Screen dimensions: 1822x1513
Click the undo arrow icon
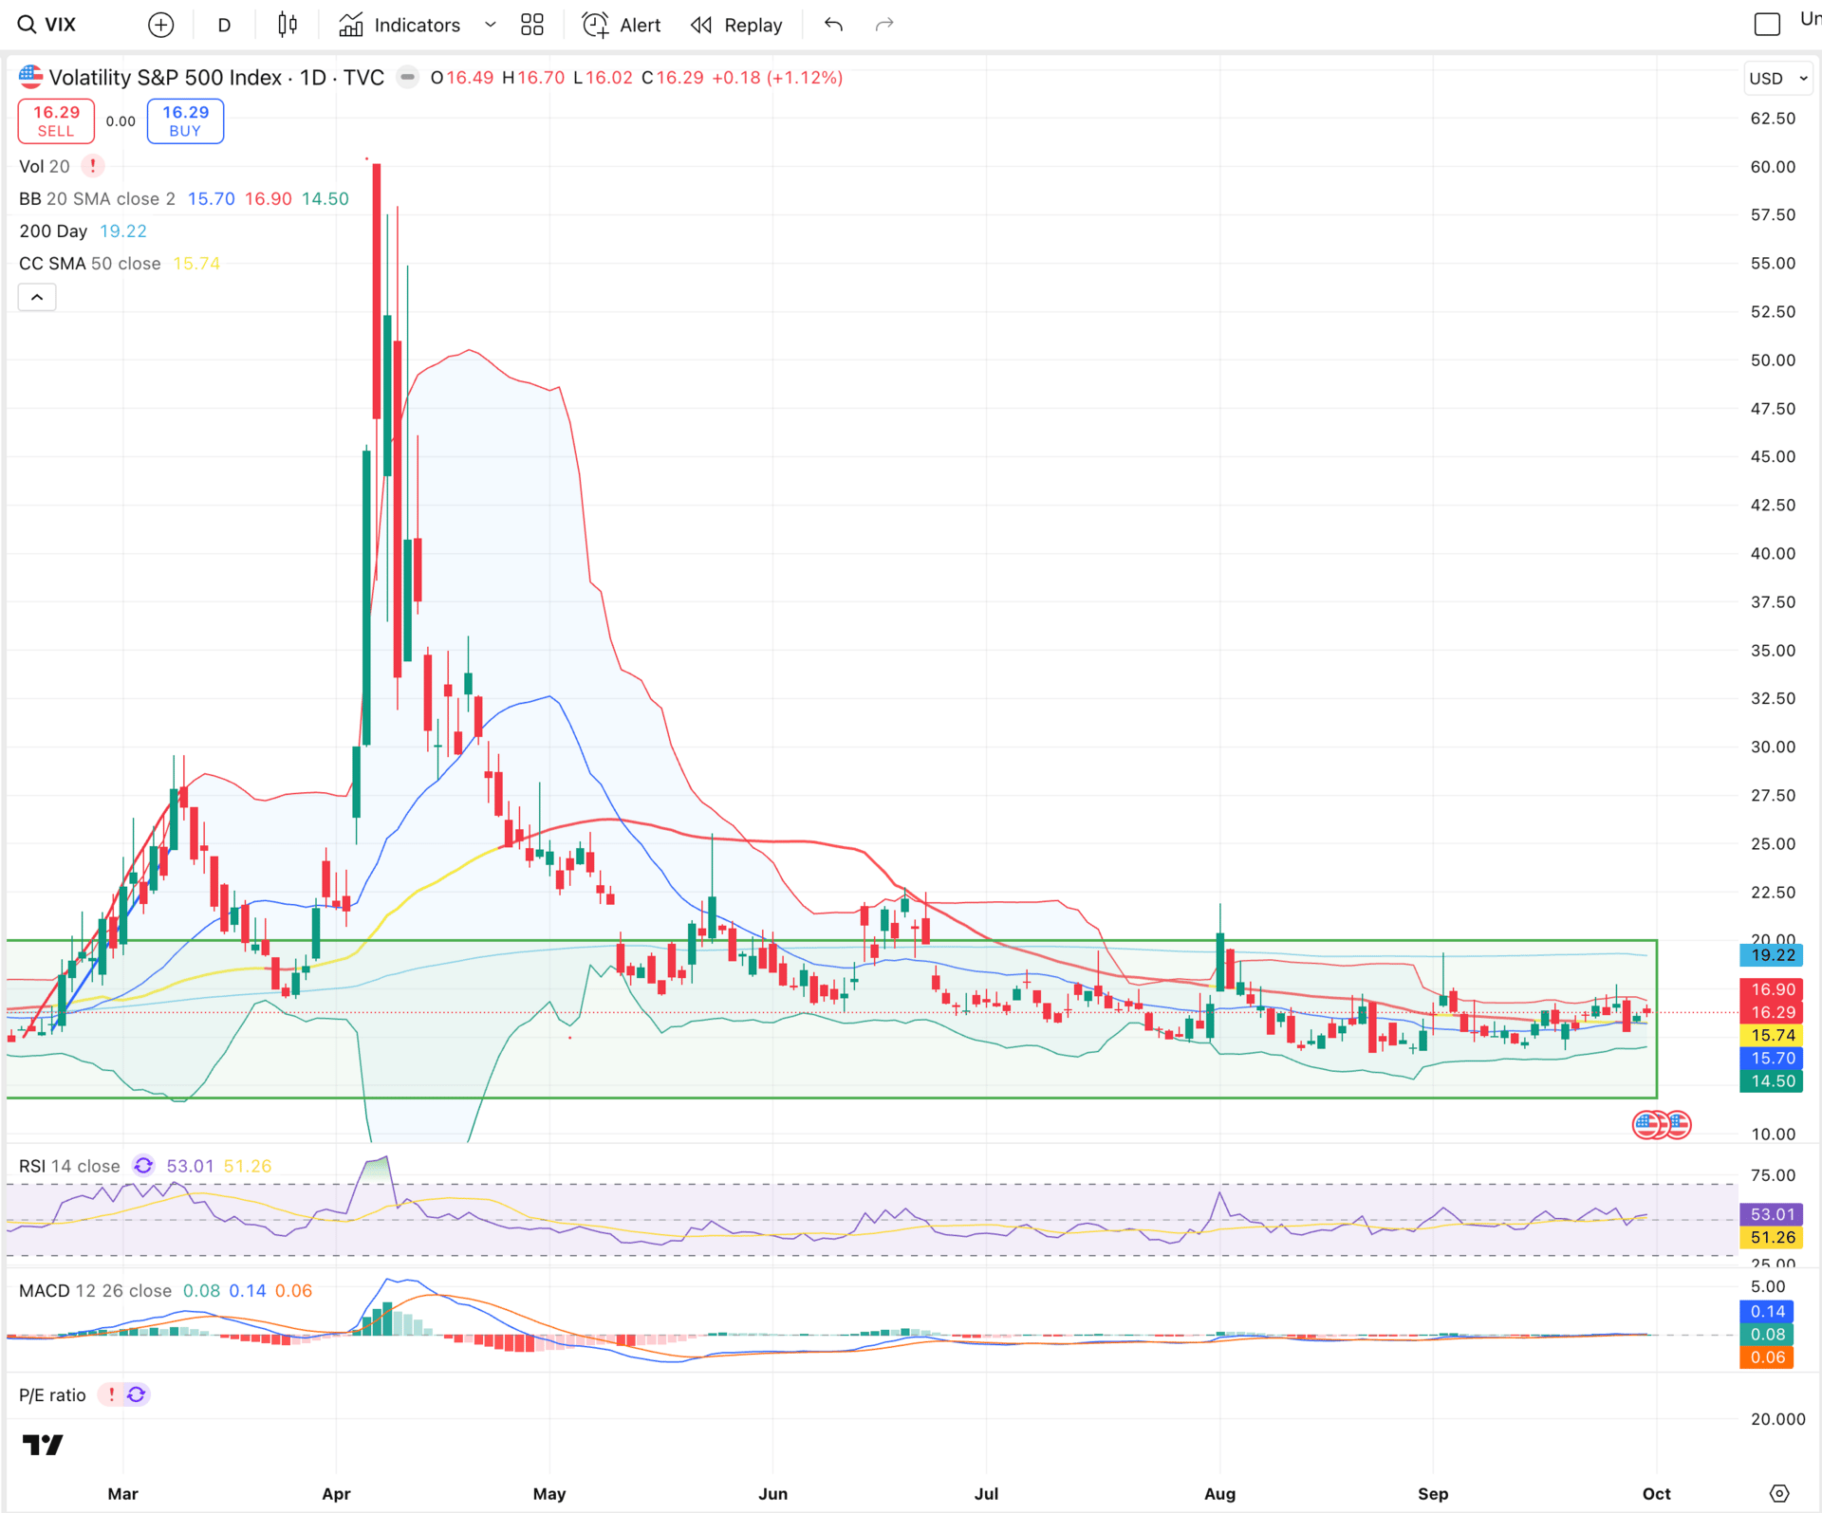[x=833, y=25]
